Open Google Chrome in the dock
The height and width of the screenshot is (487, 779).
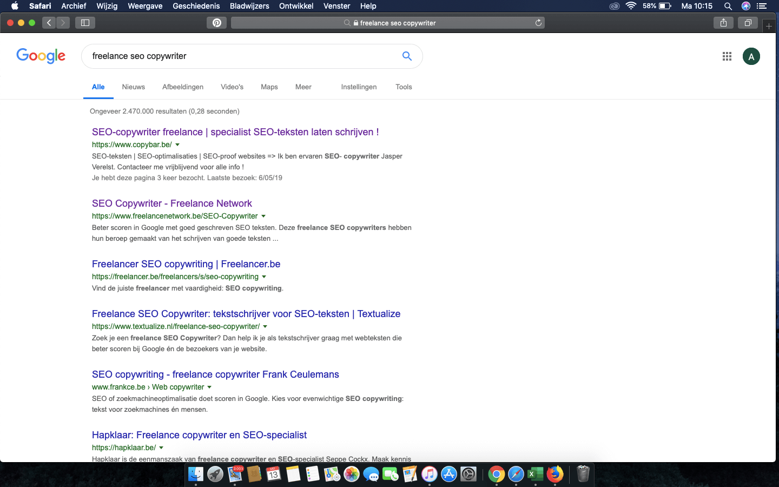point(496,475)
